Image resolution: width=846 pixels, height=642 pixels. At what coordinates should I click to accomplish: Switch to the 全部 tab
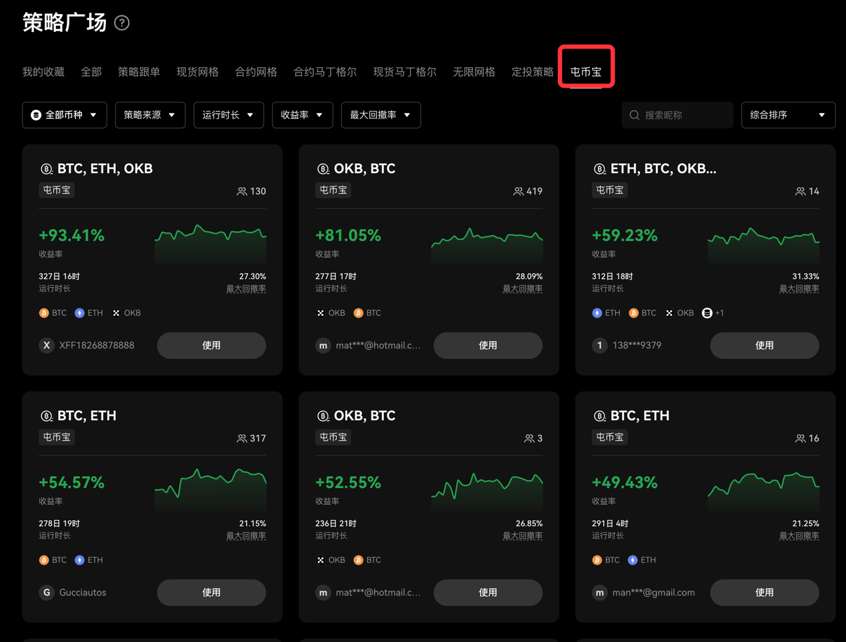[91, 72]
